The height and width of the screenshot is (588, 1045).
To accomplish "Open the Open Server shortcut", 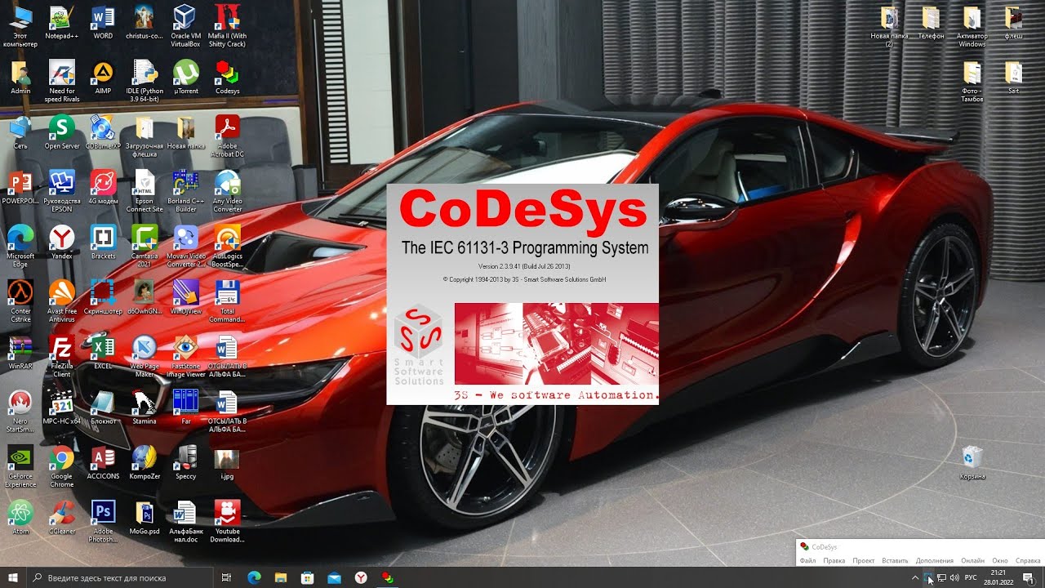I will click(x=61, y=133).
